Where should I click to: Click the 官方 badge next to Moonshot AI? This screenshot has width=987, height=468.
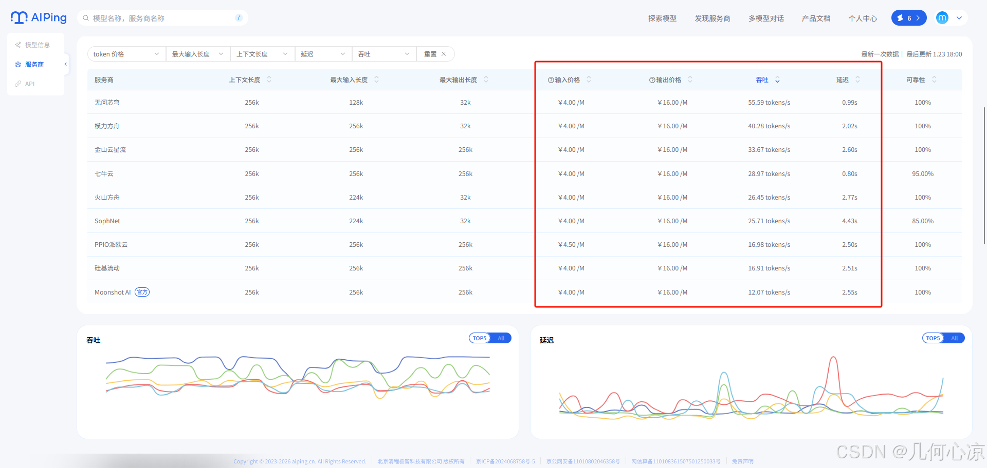(x=142, y=292)
